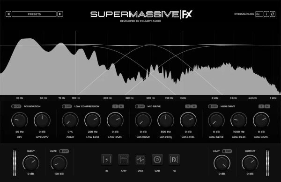Click the 500 Hz MID FREQ value
The height and width of the screenshot is (182, 281).
coord(166,132)
